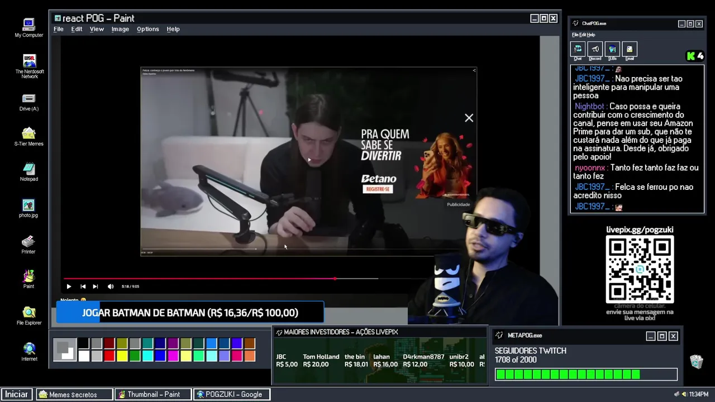715x402 pixels.
Task: Skip to next video in player
Action: 96,286
